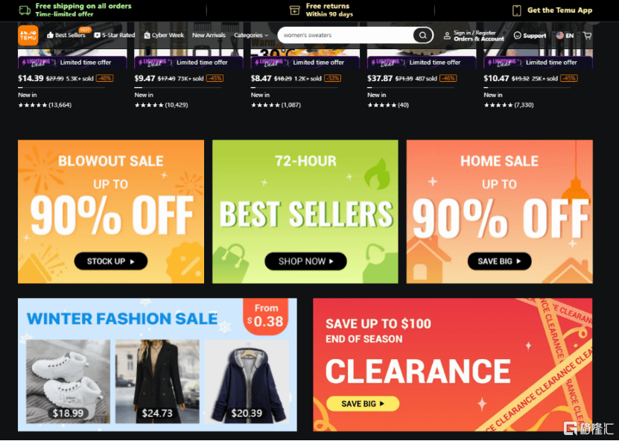Select the $20.39 navy hooded jacket thumbnail
This screenshot has width=619, height=441.
247,381
